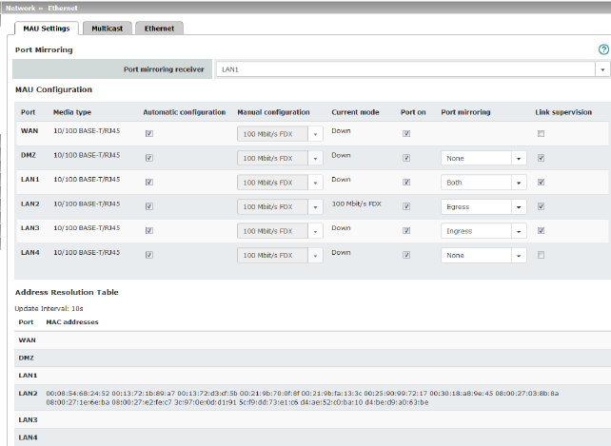
Task: Select the MAU Settings tab
Action: 47,29
